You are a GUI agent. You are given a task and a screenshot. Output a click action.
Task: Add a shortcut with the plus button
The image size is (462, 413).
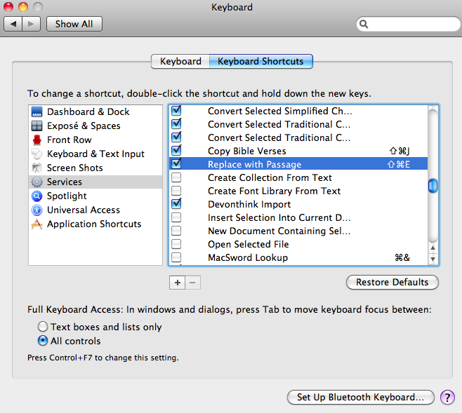click(178, 283)
